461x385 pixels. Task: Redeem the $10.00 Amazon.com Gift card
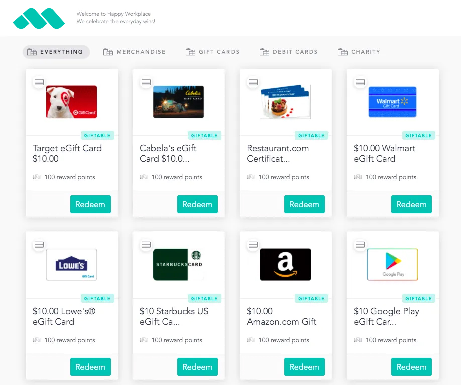305,367
